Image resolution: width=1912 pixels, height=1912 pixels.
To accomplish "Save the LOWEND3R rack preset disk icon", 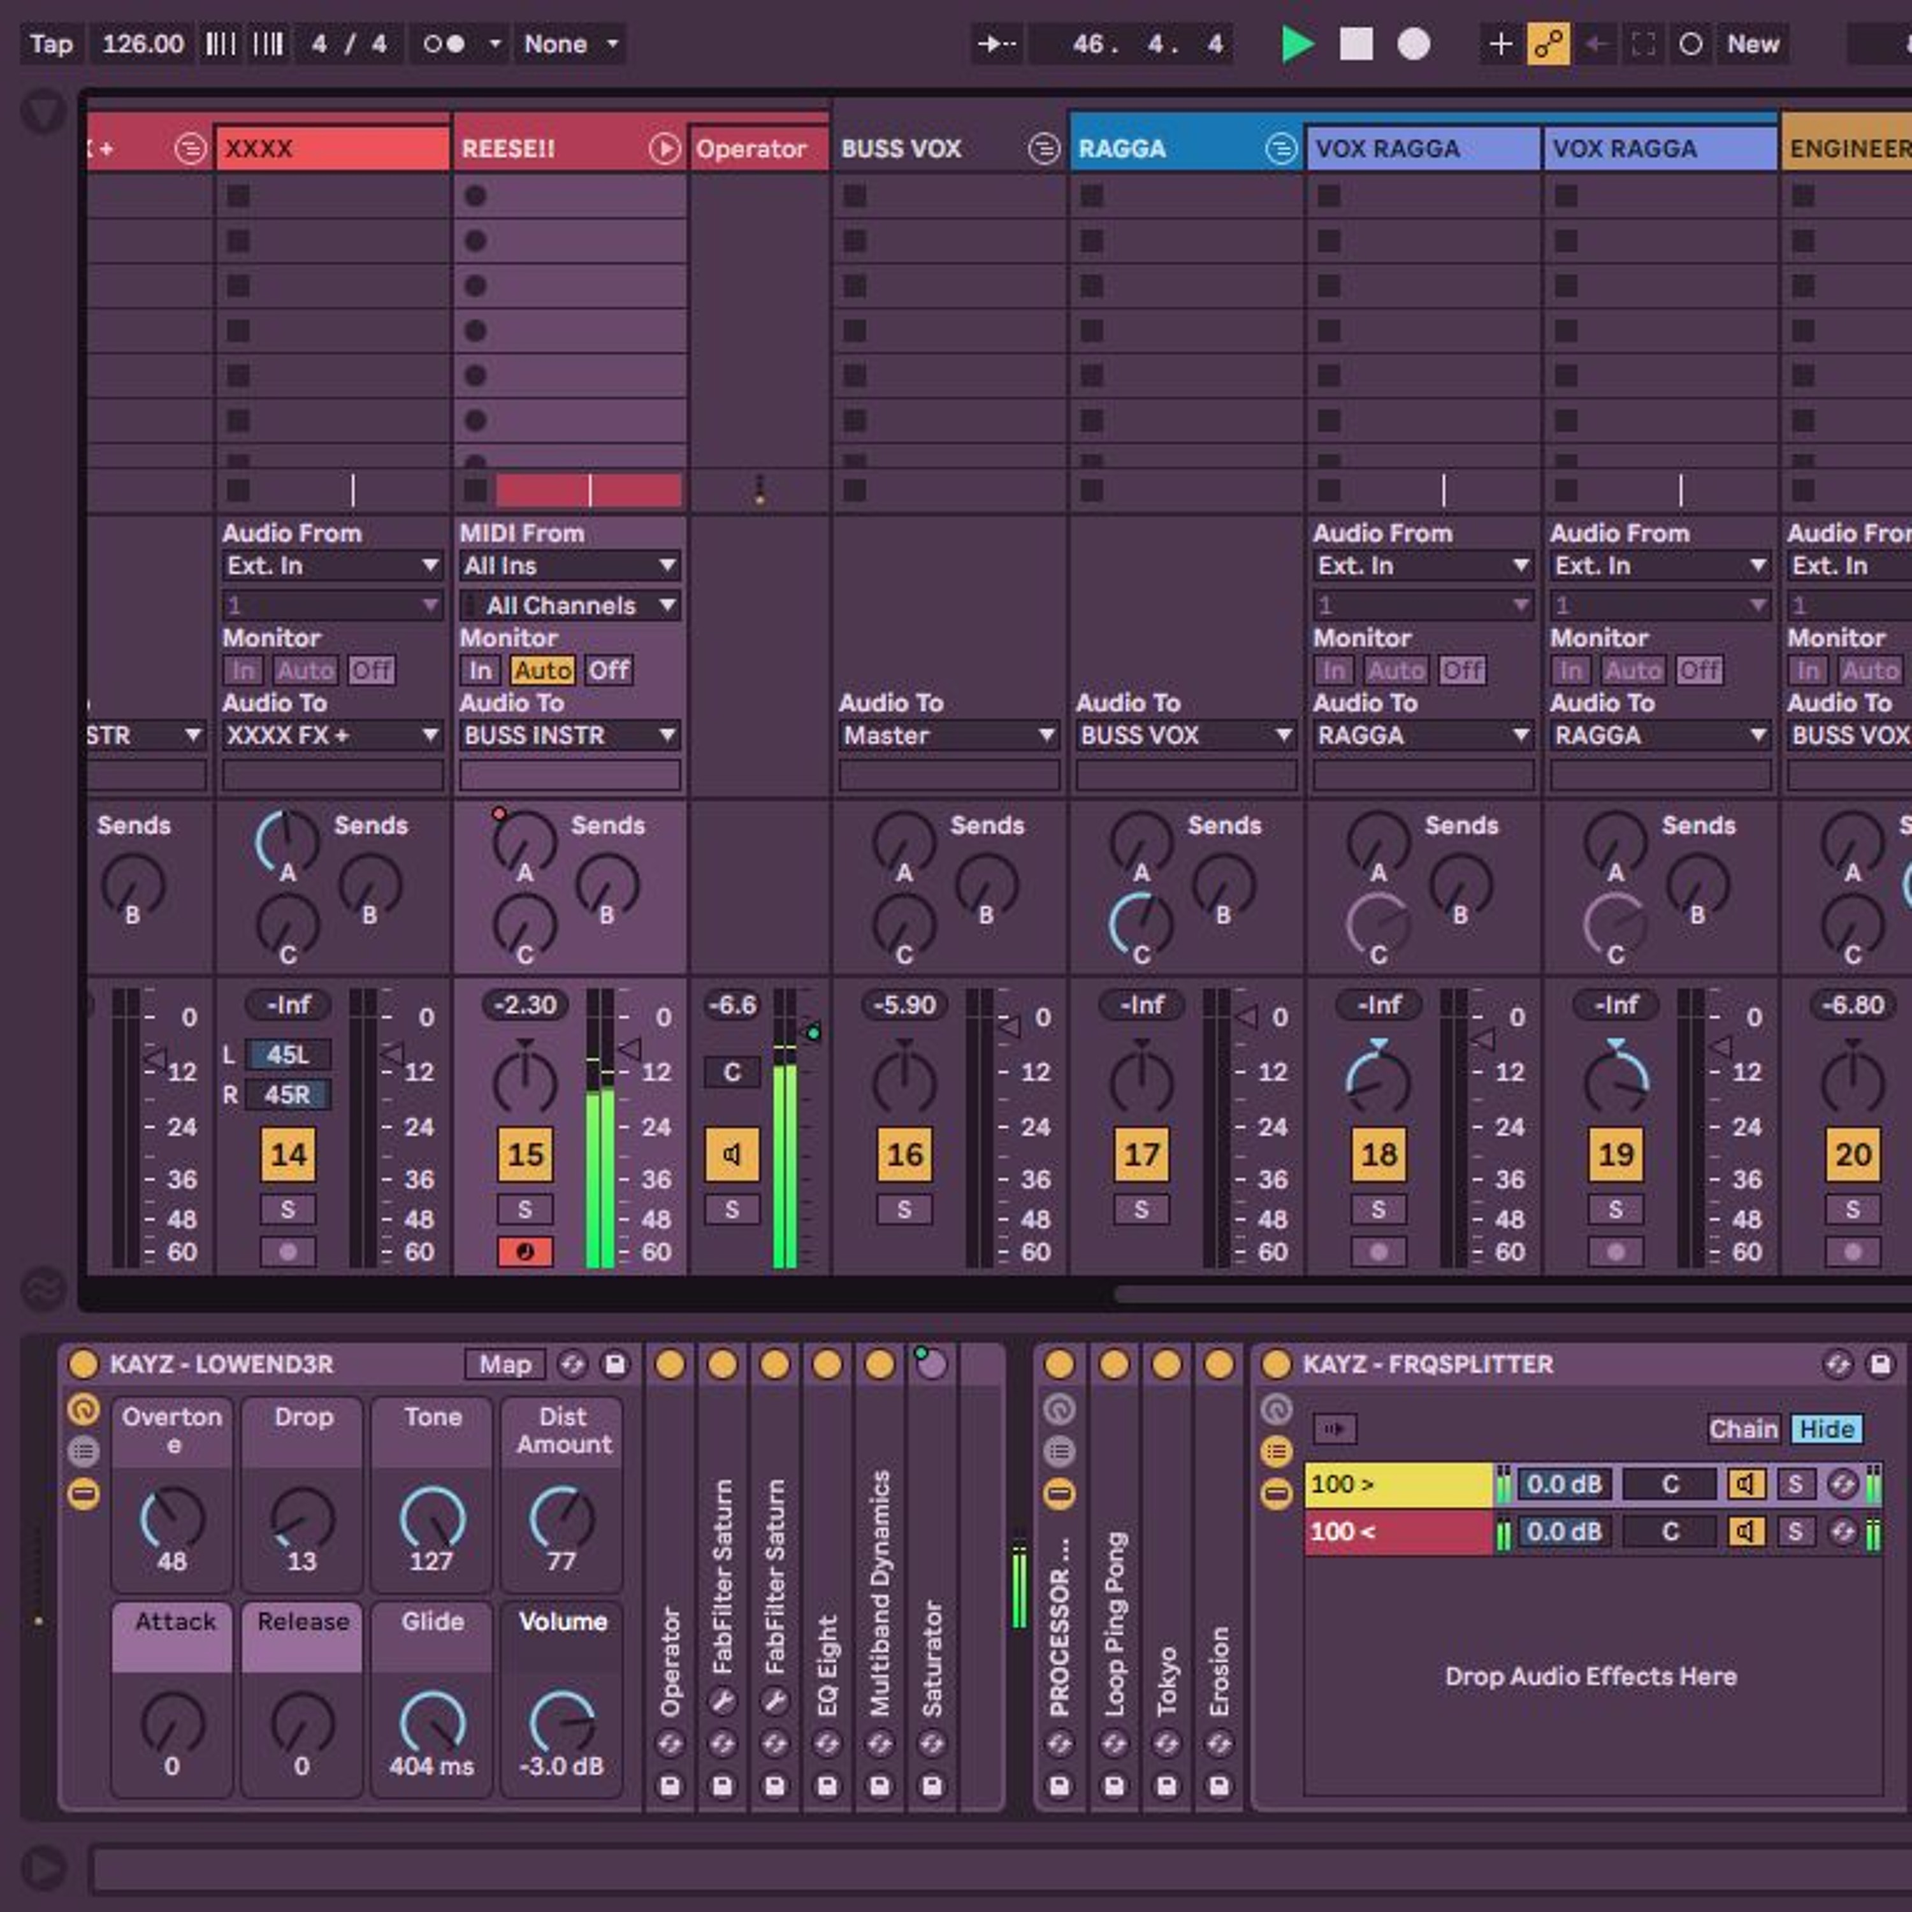I will point(614,1365).
